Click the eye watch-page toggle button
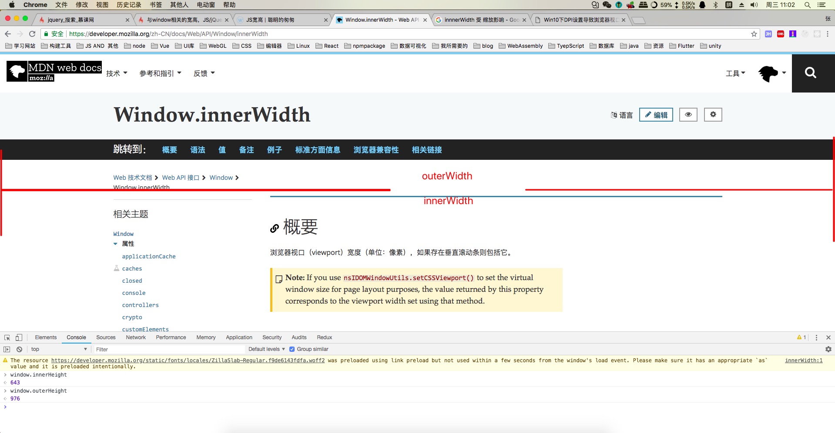 688,115
